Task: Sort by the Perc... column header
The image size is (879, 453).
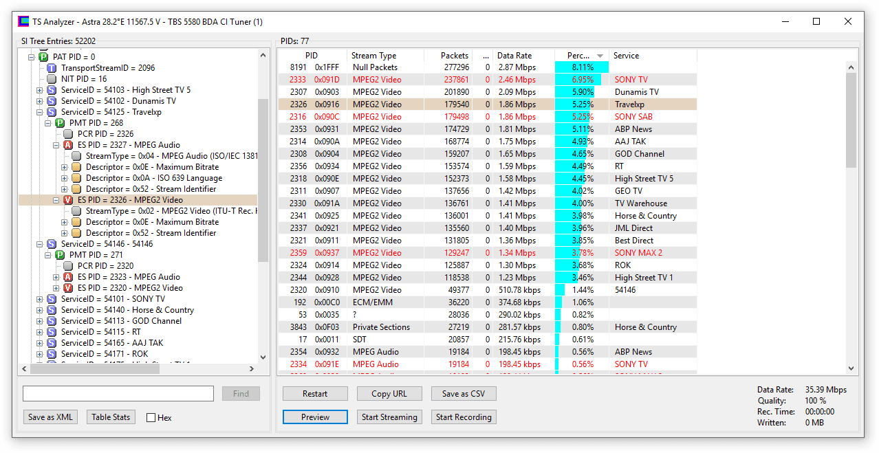Action: click(x=581, y=56)
